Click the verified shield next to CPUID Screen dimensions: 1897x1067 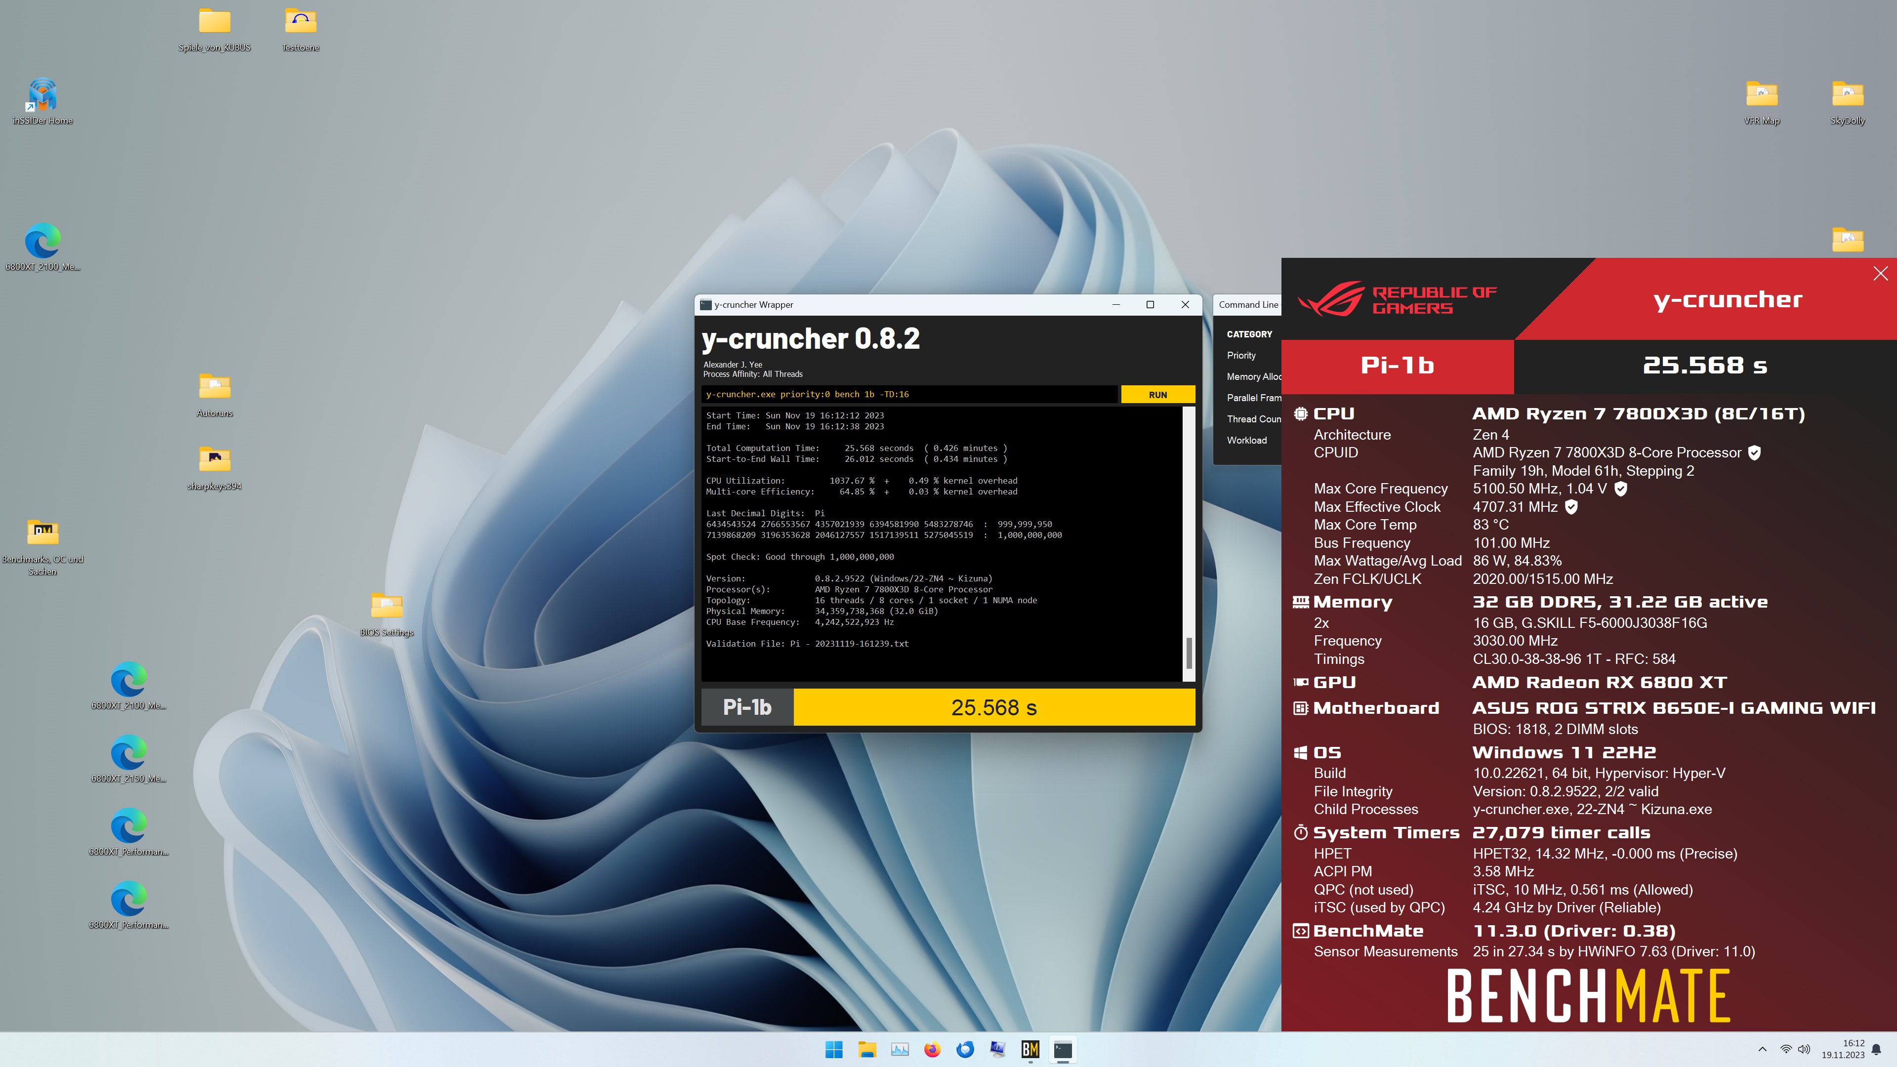1754,453
